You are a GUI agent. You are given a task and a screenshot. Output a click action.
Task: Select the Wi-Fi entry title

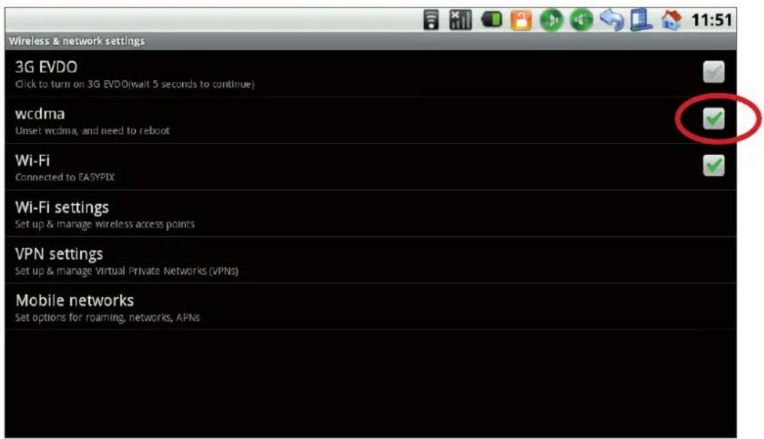33,160
